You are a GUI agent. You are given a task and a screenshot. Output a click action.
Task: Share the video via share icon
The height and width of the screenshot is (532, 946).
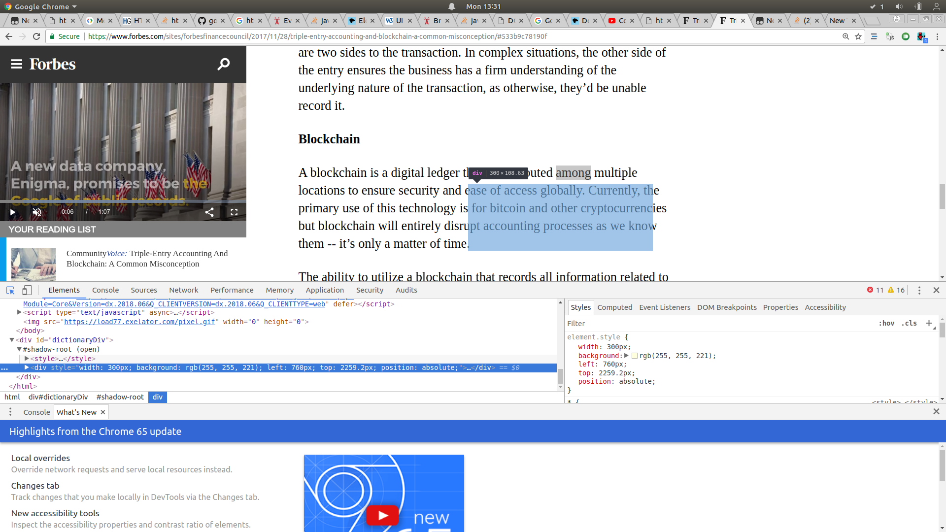[x=209, y=212]
